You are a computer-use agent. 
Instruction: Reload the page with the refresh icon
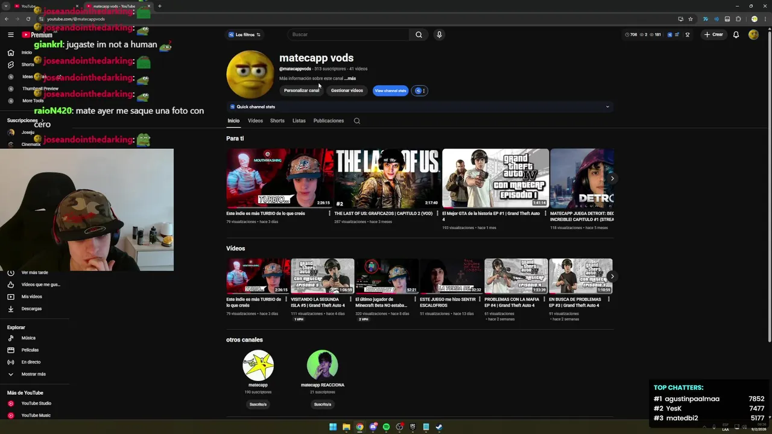[x=28, y=19]
